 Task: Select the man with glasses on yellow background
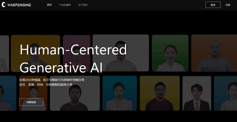pyautogui.click(x=160, y=93)
